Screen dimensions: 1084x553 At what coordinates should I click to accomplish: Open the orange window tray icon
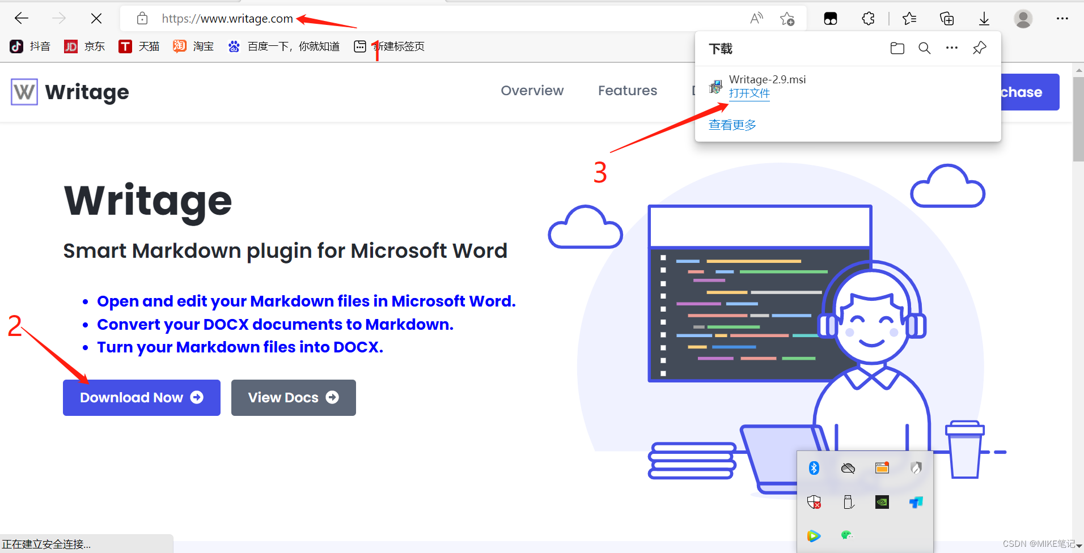pos(882,468)
